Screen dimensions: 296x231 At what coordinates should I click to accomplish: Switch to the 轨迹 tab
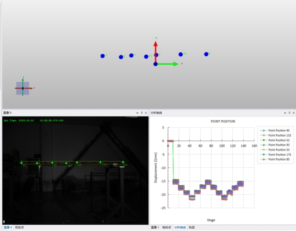click(191, 227)
